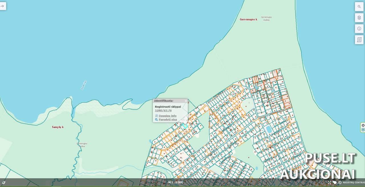The image size is (365, 187).
Task: Open the Registrų Centras copyright link
Action: (x=353, y=182)
